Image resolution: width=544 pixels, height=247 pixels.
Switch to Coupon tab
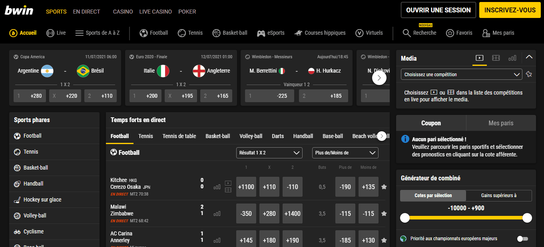[431, 123]
